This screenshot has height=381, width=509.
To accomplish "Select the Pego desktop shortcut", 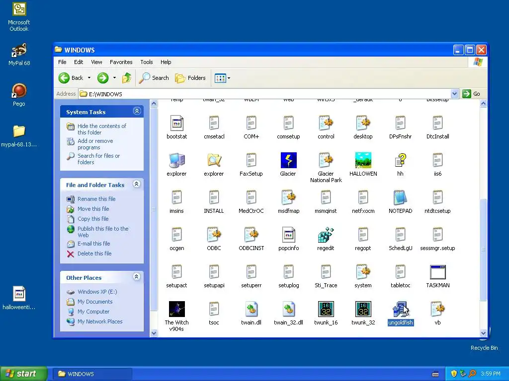I will click(x=19, y=95).
